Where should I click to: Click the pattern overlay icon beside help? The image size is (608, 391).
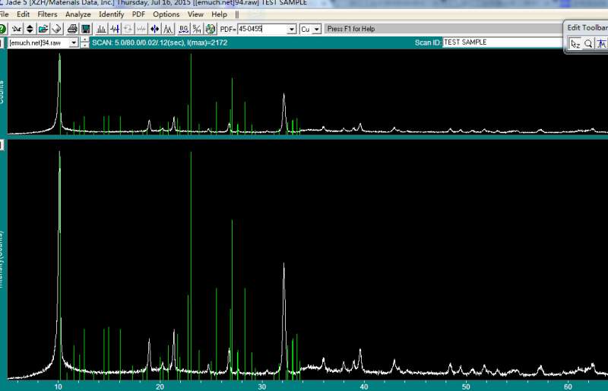click(x=17, y=29)
